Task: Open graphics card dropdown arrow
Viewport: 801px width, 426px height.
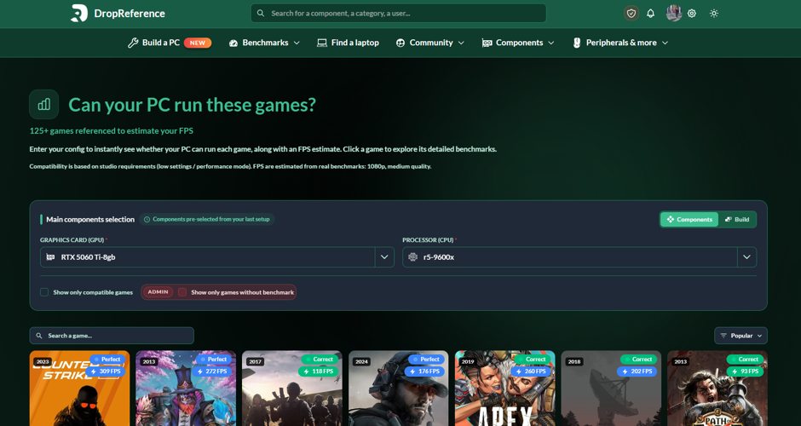Action: 384,257
